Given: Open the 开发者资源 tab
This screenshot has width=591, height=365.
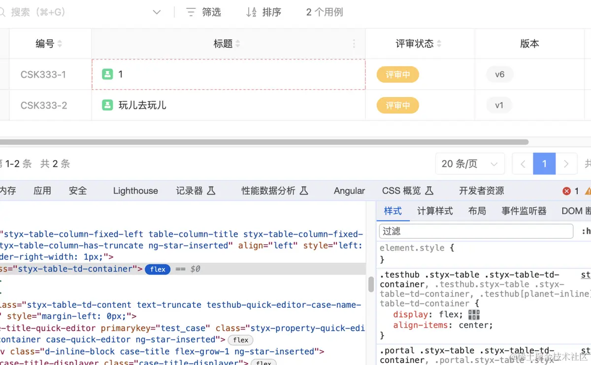Looking at the screenshot, I should [482, 191].
